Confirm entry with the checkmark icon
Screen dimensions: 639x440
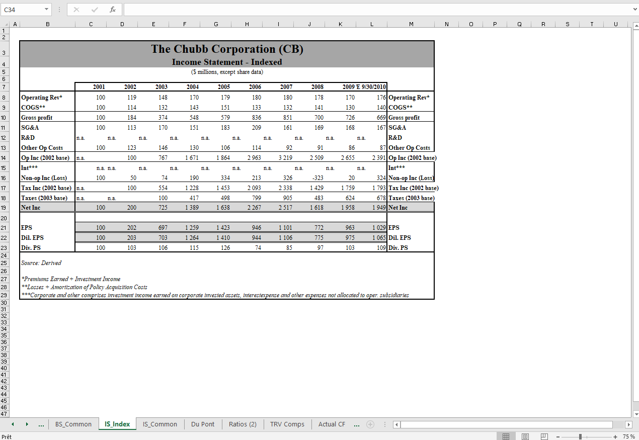(x=95, y=10)
